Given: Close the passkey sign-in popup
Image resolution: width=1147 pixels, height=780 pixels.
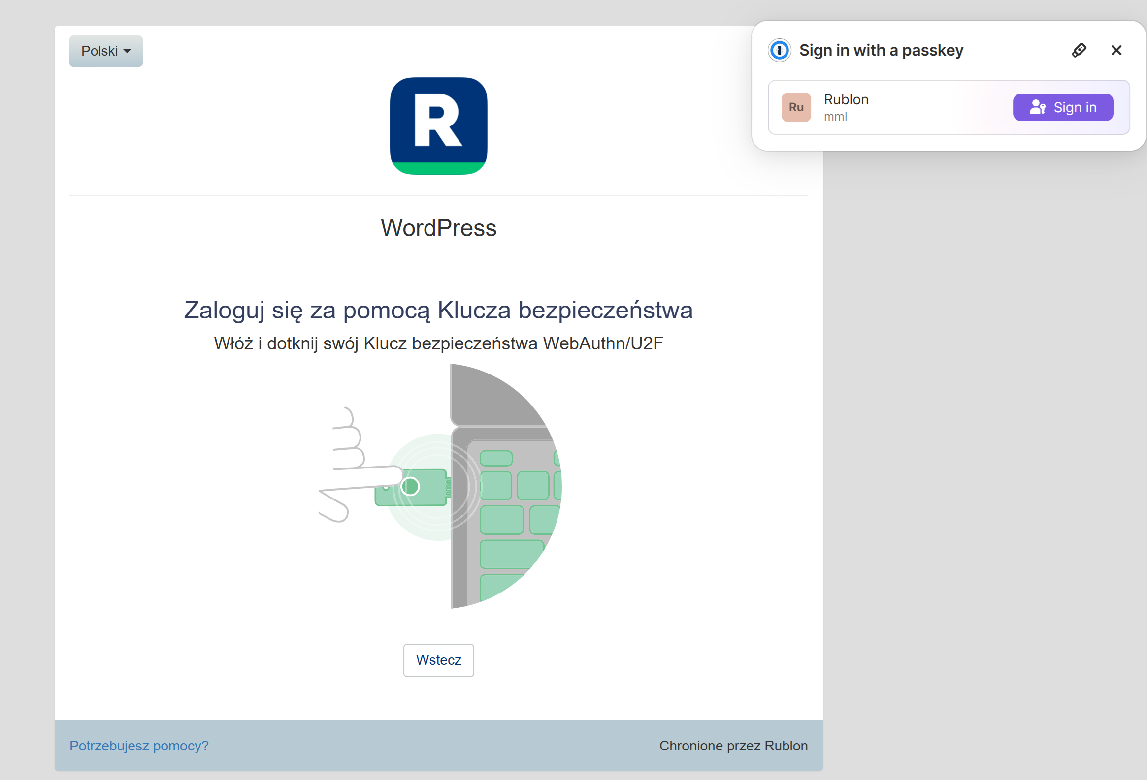Looking at the screenshot, I should click(x=1116, y=50).
